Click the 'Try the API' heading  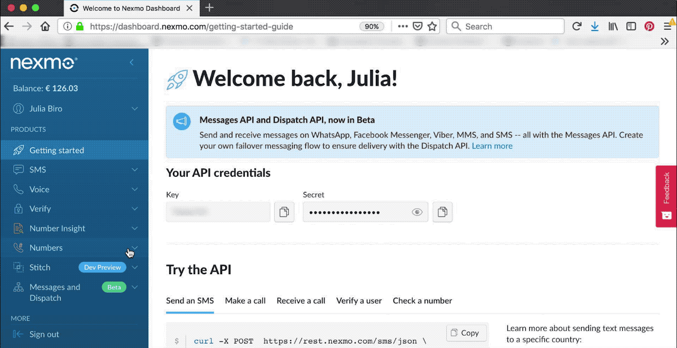(199, 270)
